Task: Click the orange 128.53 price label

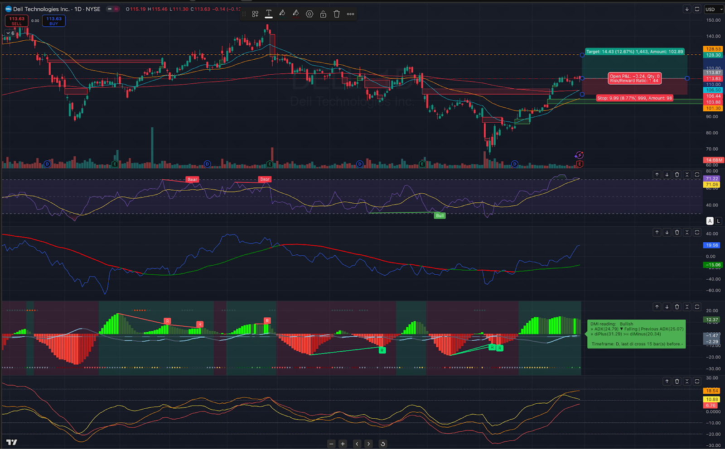Action: tap(713, 49)
